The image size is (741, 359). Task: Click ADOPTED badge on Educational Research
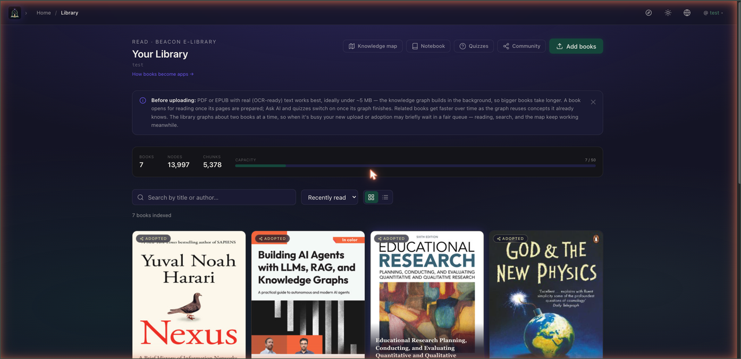tap(391, 238)
